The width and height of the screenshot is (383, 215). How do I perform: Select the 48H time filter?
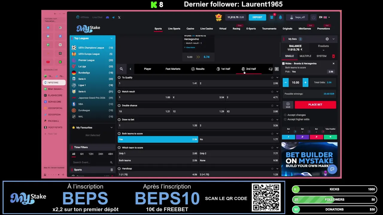[110, 154]
